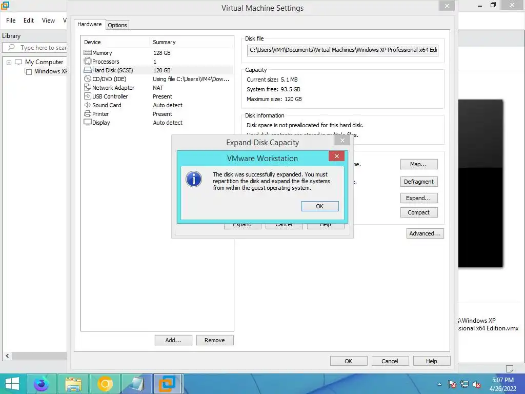Open the notepad app on the taskbar
This screenshot has width=525, height=394.
click(x=137, y=384)
